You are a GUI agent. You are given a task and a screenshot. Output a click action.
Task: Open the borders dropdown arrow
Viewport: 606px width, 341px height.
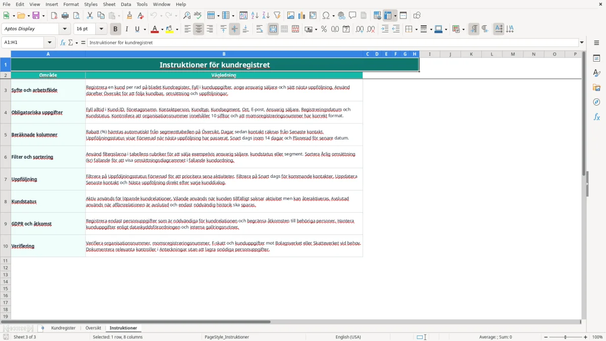pyautogui.click(x=416, y=29)
